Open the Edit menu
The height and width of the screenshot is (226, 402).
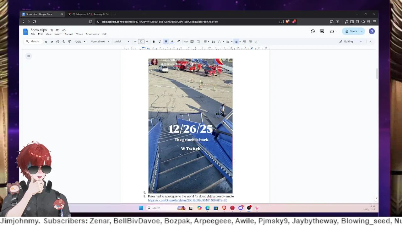point(41,34)
